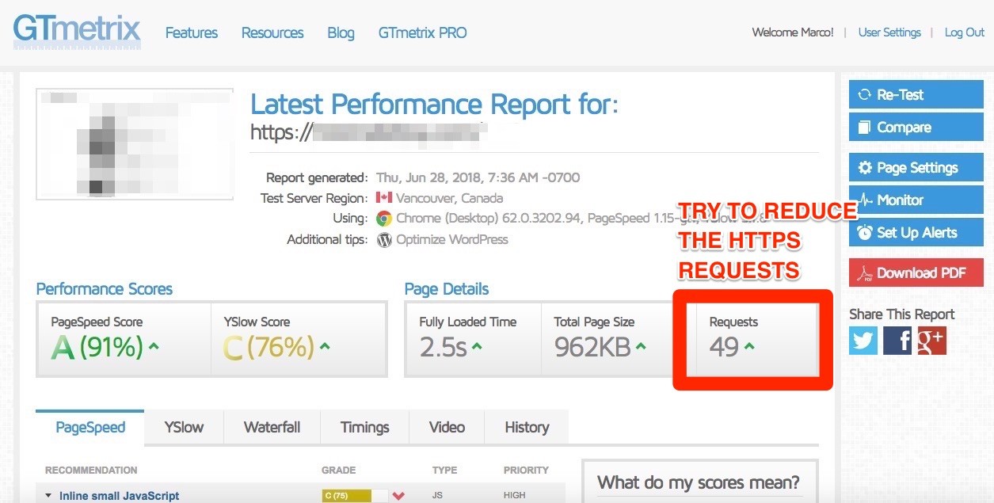Viewport: 994px width, 503px height.
Task: Click the PRIORITY column header
Action: click(526, 470)
